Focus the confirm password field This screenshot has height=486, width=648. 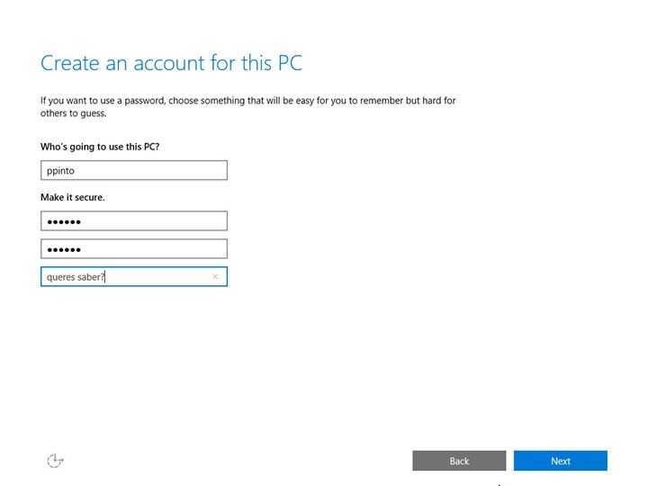click(x=134, y=248)
